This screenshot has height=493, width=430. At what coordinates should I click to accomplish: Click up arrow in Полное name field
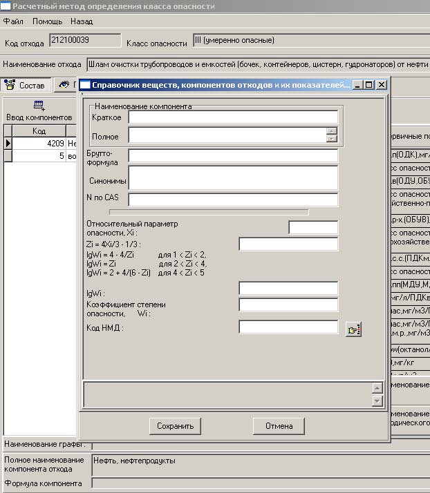click(x=332, y=131)
